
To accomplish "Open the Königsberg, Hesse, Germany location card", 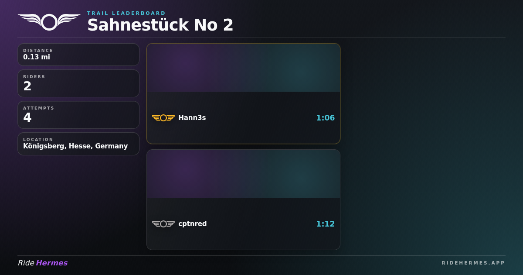I will 78,144.
